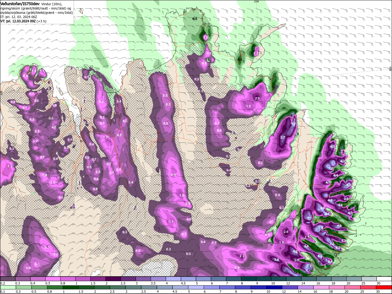This screenshot has height=294, width=392.
Task: Click the 15W longitude label
Action: coord(256,2)
